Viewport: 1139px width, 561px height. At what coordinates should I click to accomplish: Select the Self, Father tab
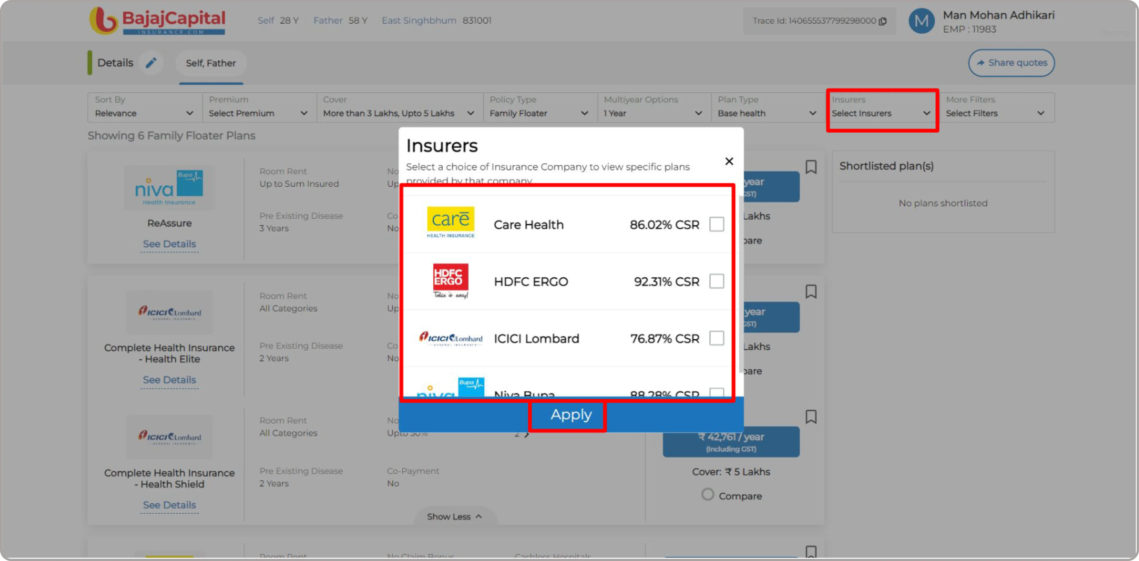click(211, 63)
